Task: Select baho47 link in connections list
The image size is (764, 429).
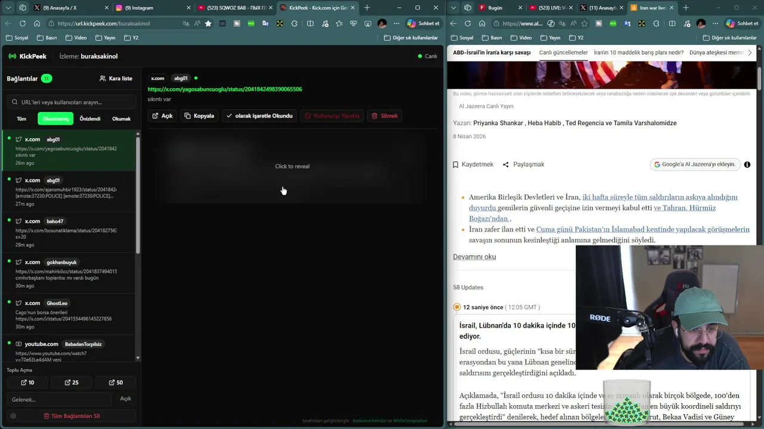Action: tap(69, 232)
